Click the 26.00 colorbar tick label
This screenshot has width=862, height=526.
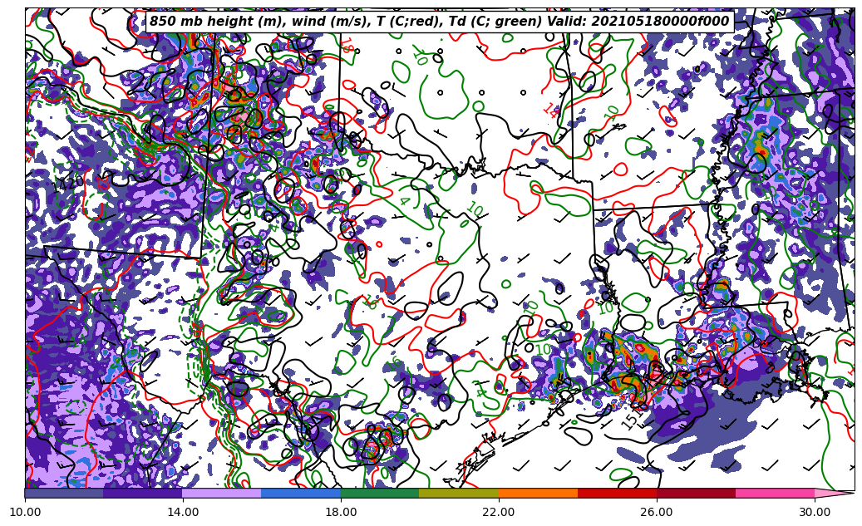657,512
